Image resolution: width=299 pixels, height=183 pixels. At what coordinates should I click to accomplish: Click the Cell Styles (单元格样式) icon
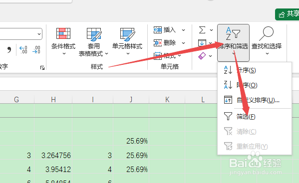click(x=127, y=34)
